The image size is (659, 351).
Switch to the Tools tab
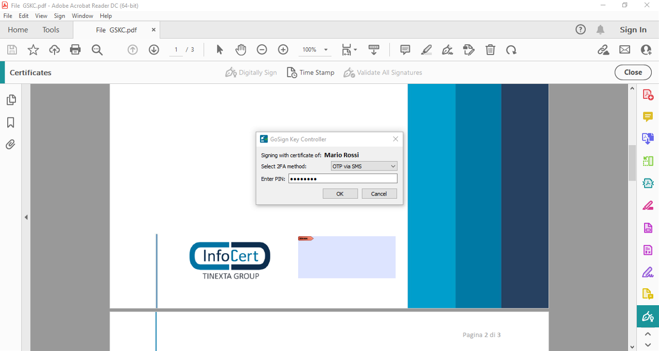[51, 30]
